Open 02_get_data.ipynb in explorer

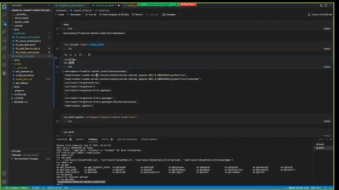pyautogui.click(x=25, y=45)
